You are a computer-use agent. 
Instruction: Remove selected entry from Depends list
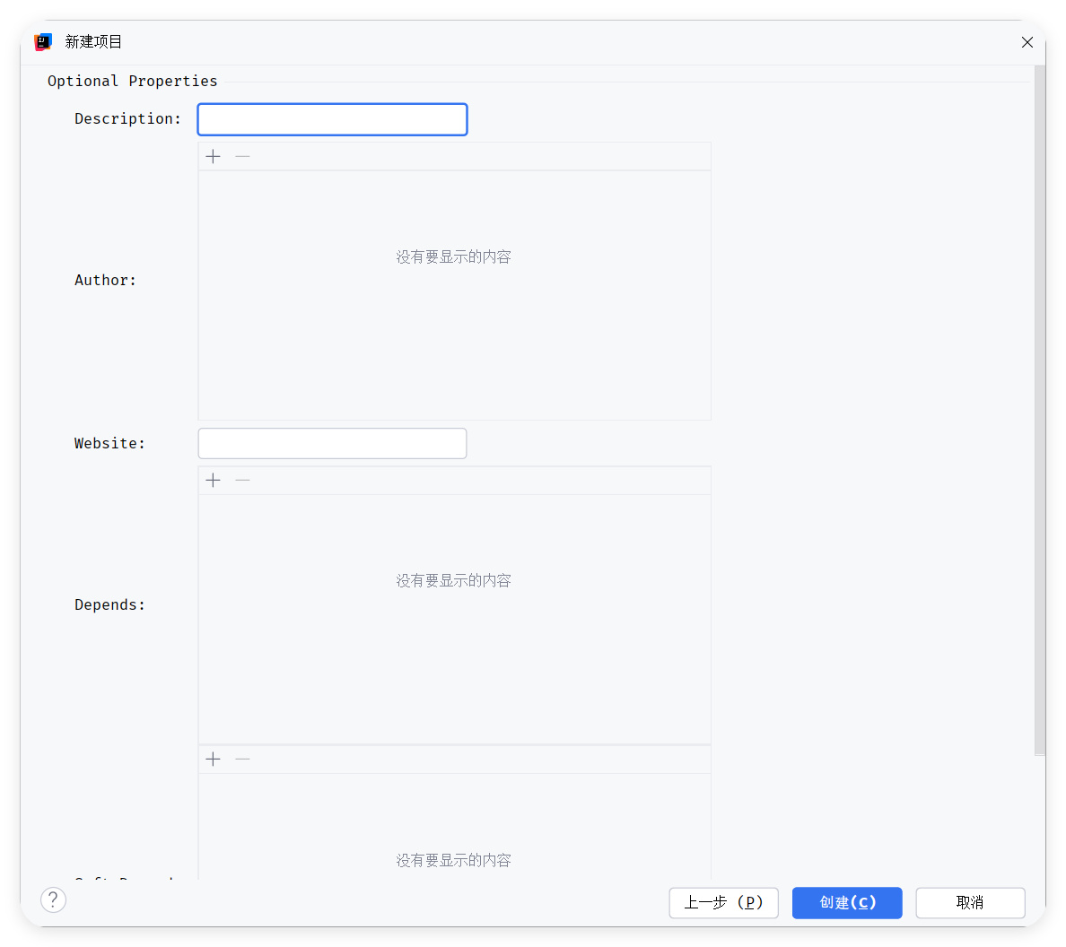point(242,481)
